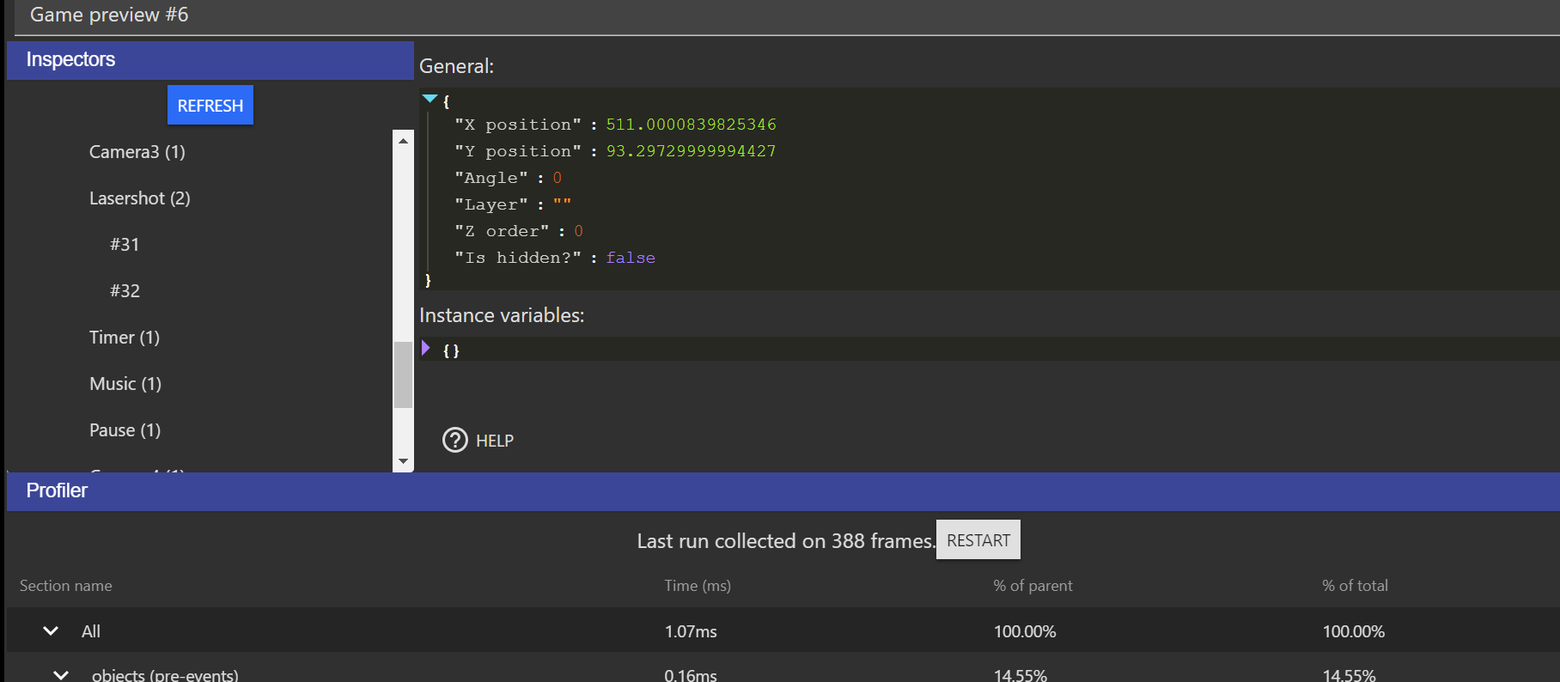Click the Y position value 93.29729999994427

pyautogui.click(x=691, y=151)
